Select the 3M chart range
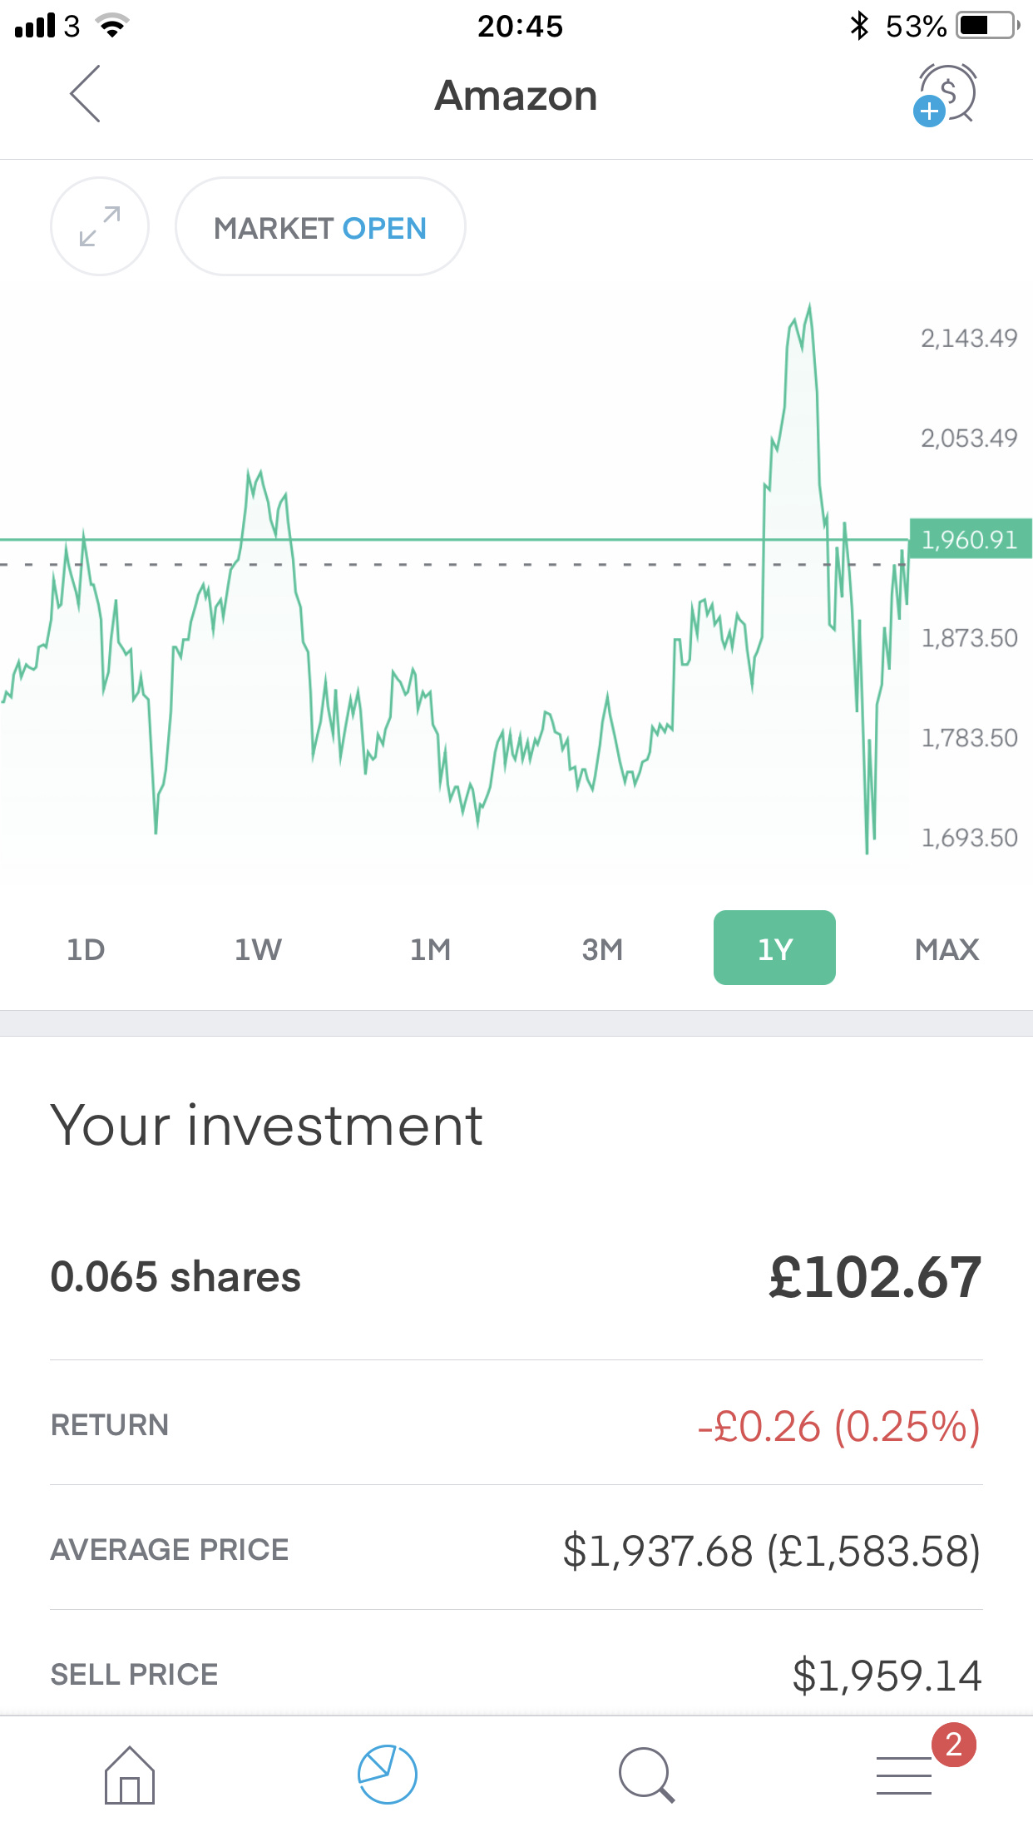 coord(602,949)
